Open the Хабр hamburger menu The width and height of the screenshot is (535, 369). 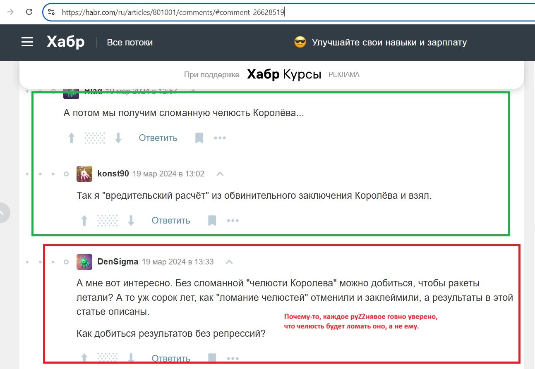point(27,42)
